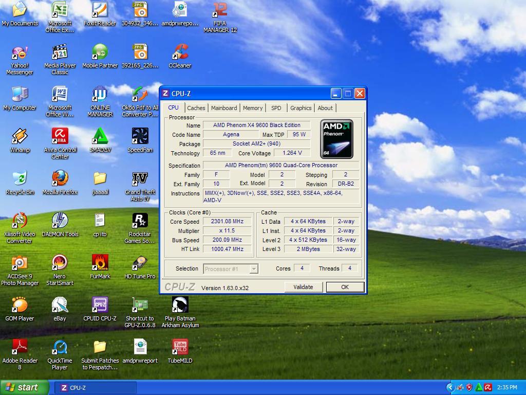
Task: Open the Mainboard tab
Action: click(x=224, y=108)
